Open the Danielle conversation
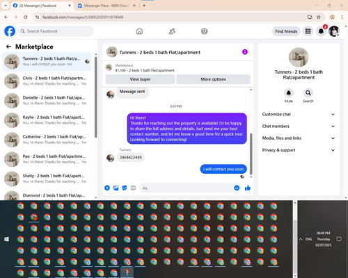The height and width of the screenshot is (278, 348). [47, 100]
